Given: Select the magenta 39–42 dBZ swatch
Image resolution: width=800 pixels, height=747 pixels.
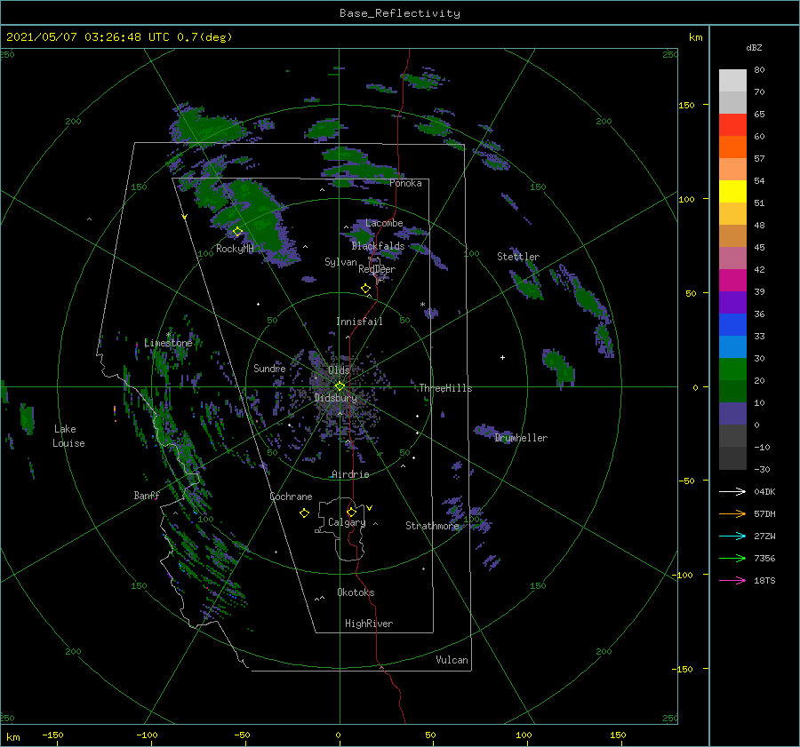Looking at the screenshot, I should click(x=732, y=280).
